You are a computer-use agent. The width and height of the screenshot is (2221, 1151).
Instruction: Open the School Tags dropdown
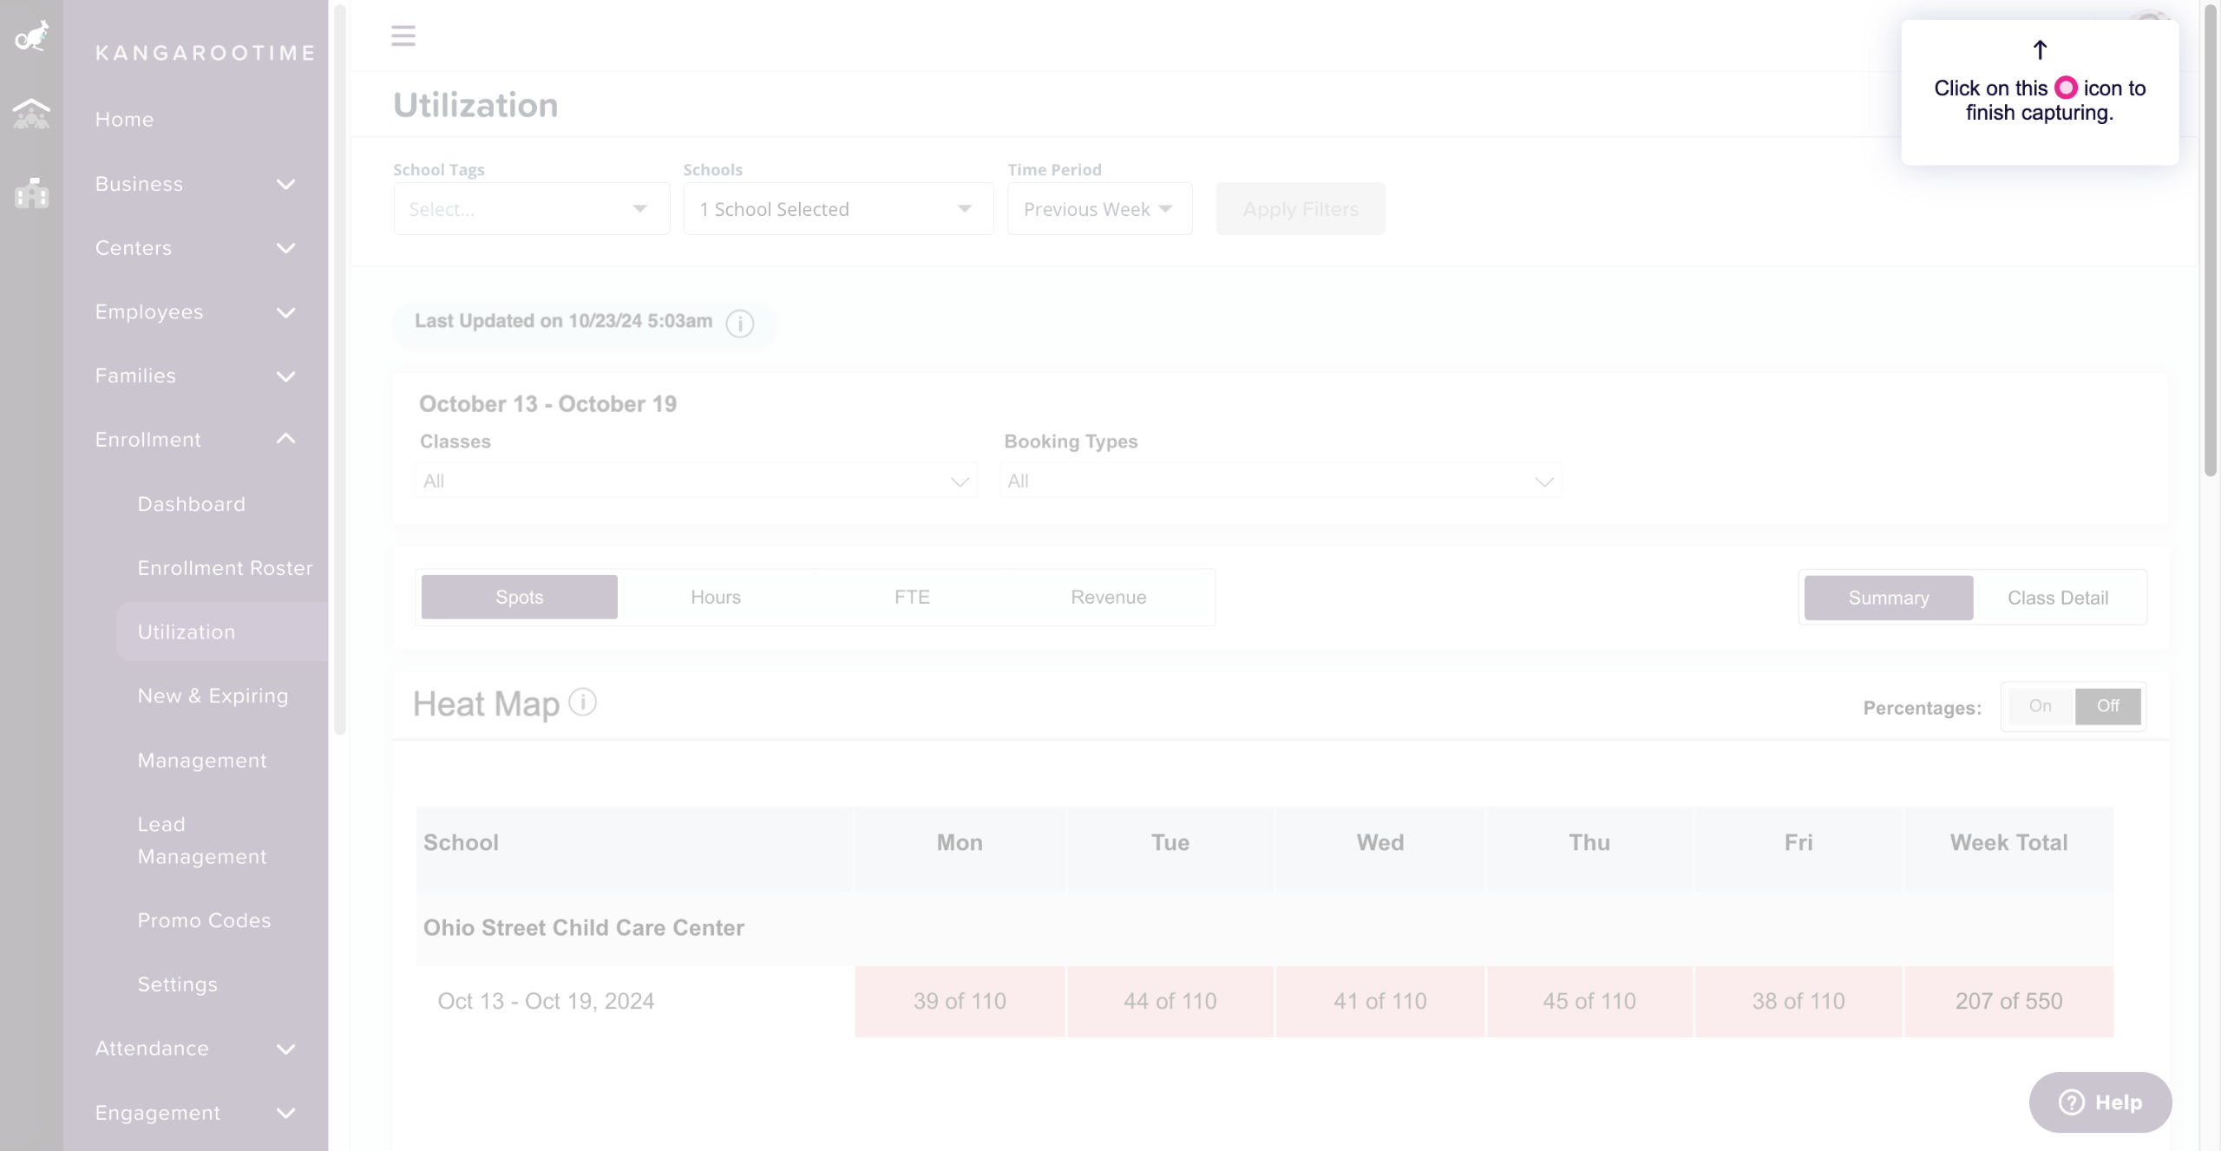pyautogui.click(x=531, y=209)
